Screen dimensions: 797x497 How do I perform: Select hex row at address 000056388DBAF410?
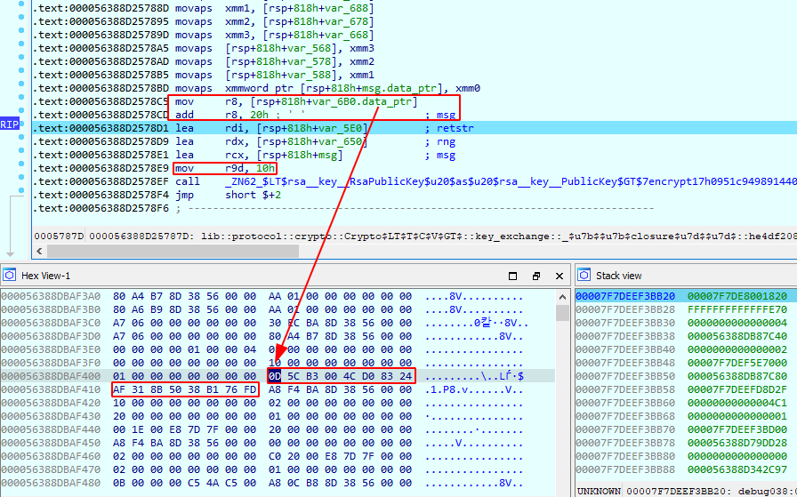(x=55, y=389)
